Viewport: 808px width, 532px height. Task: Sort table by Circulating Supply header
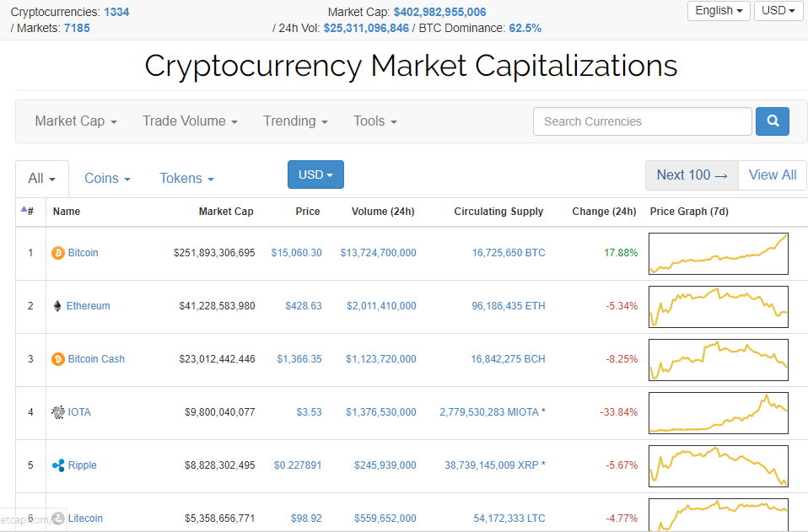498,211
